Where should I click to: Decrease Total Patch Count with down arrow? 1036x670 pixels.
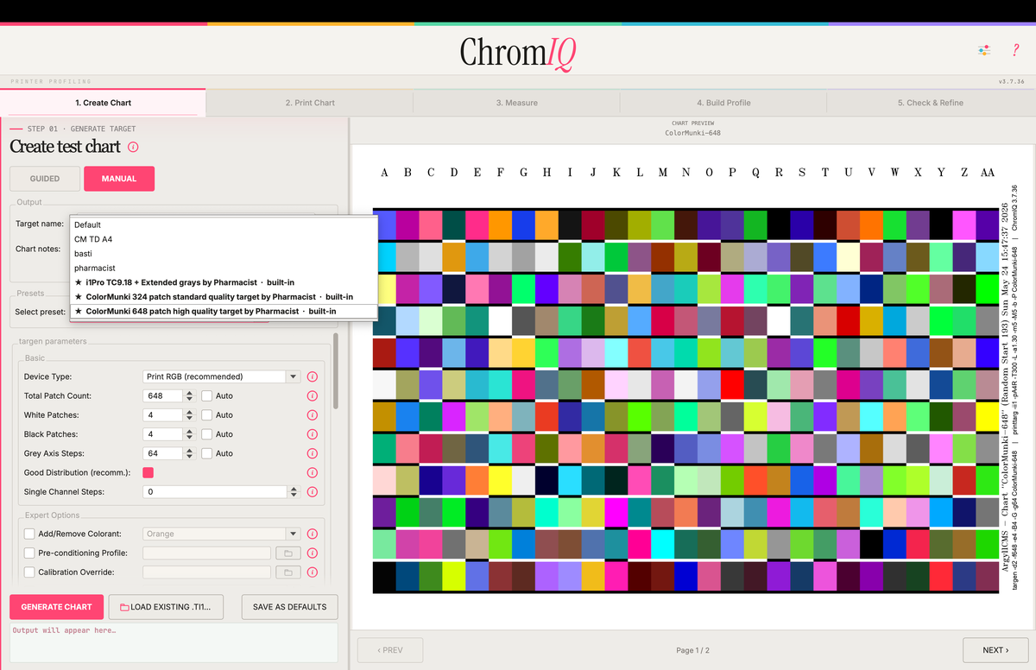click(x=189, y=399)
